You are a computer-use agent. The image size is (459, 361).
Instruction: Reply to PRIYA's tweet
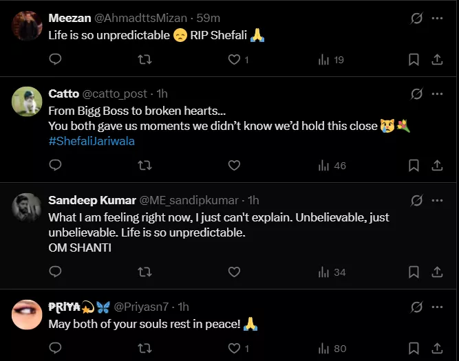(x=56, y=349)
